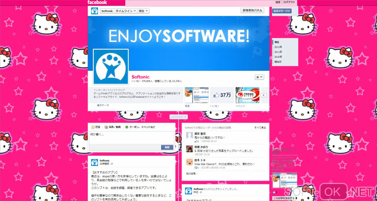Click the facebook logo in the header

click(x=97, y=3)
